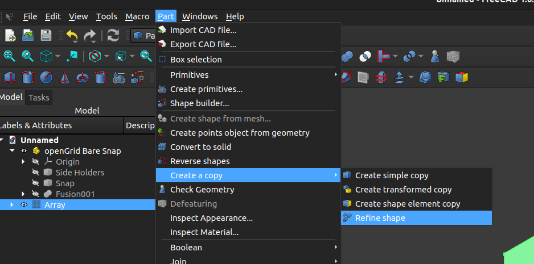
Task: Click the Fit all zoom icon
Action: (10, 56)
